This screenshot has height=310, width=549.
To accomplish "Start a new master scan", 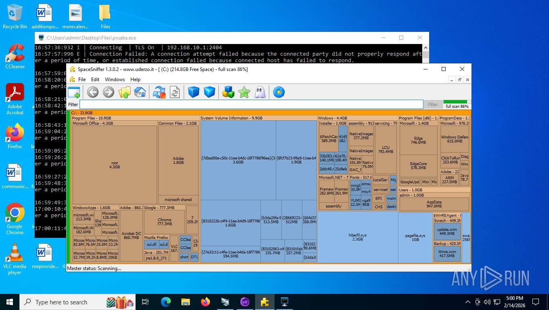I will 159,92.
